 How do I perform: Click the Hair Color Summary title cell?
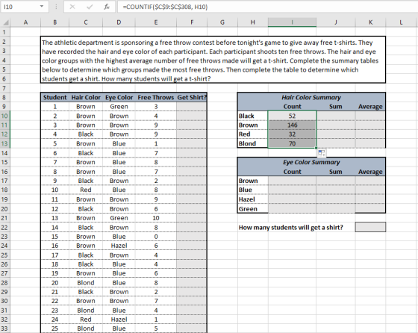(x=311, y=97)
